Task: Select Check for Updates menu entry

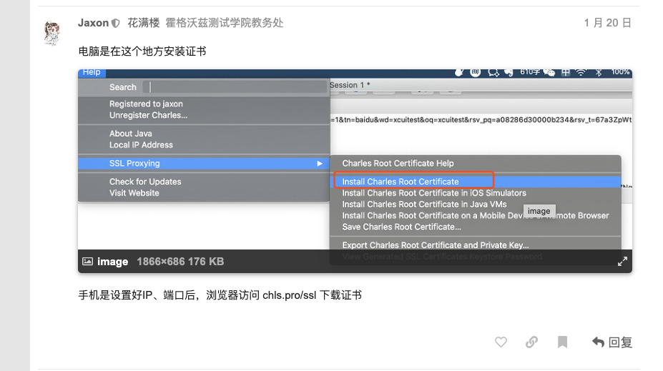Action: 145,182
